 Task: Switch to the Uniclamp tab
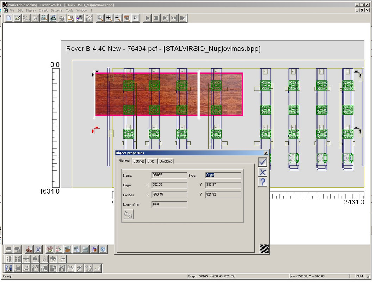click(166, 161)
